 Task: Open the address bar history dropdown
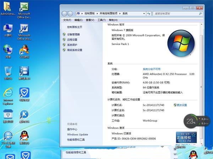click(144, 13)
